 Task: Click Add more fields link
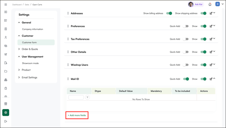[x=77, y=115]
